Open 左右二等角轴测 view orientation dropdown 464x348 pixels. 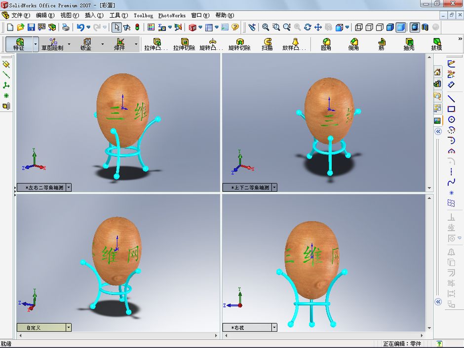69,187
